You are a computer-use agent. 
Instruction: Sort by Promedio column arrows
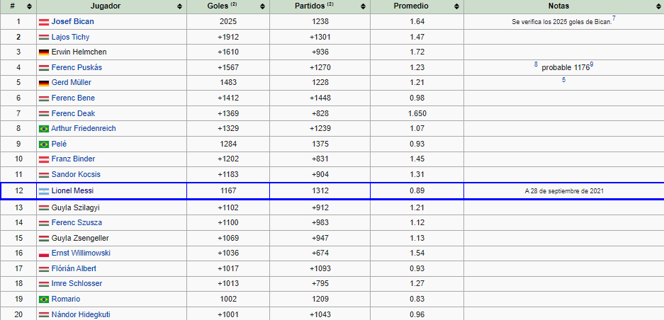point(456,6)
